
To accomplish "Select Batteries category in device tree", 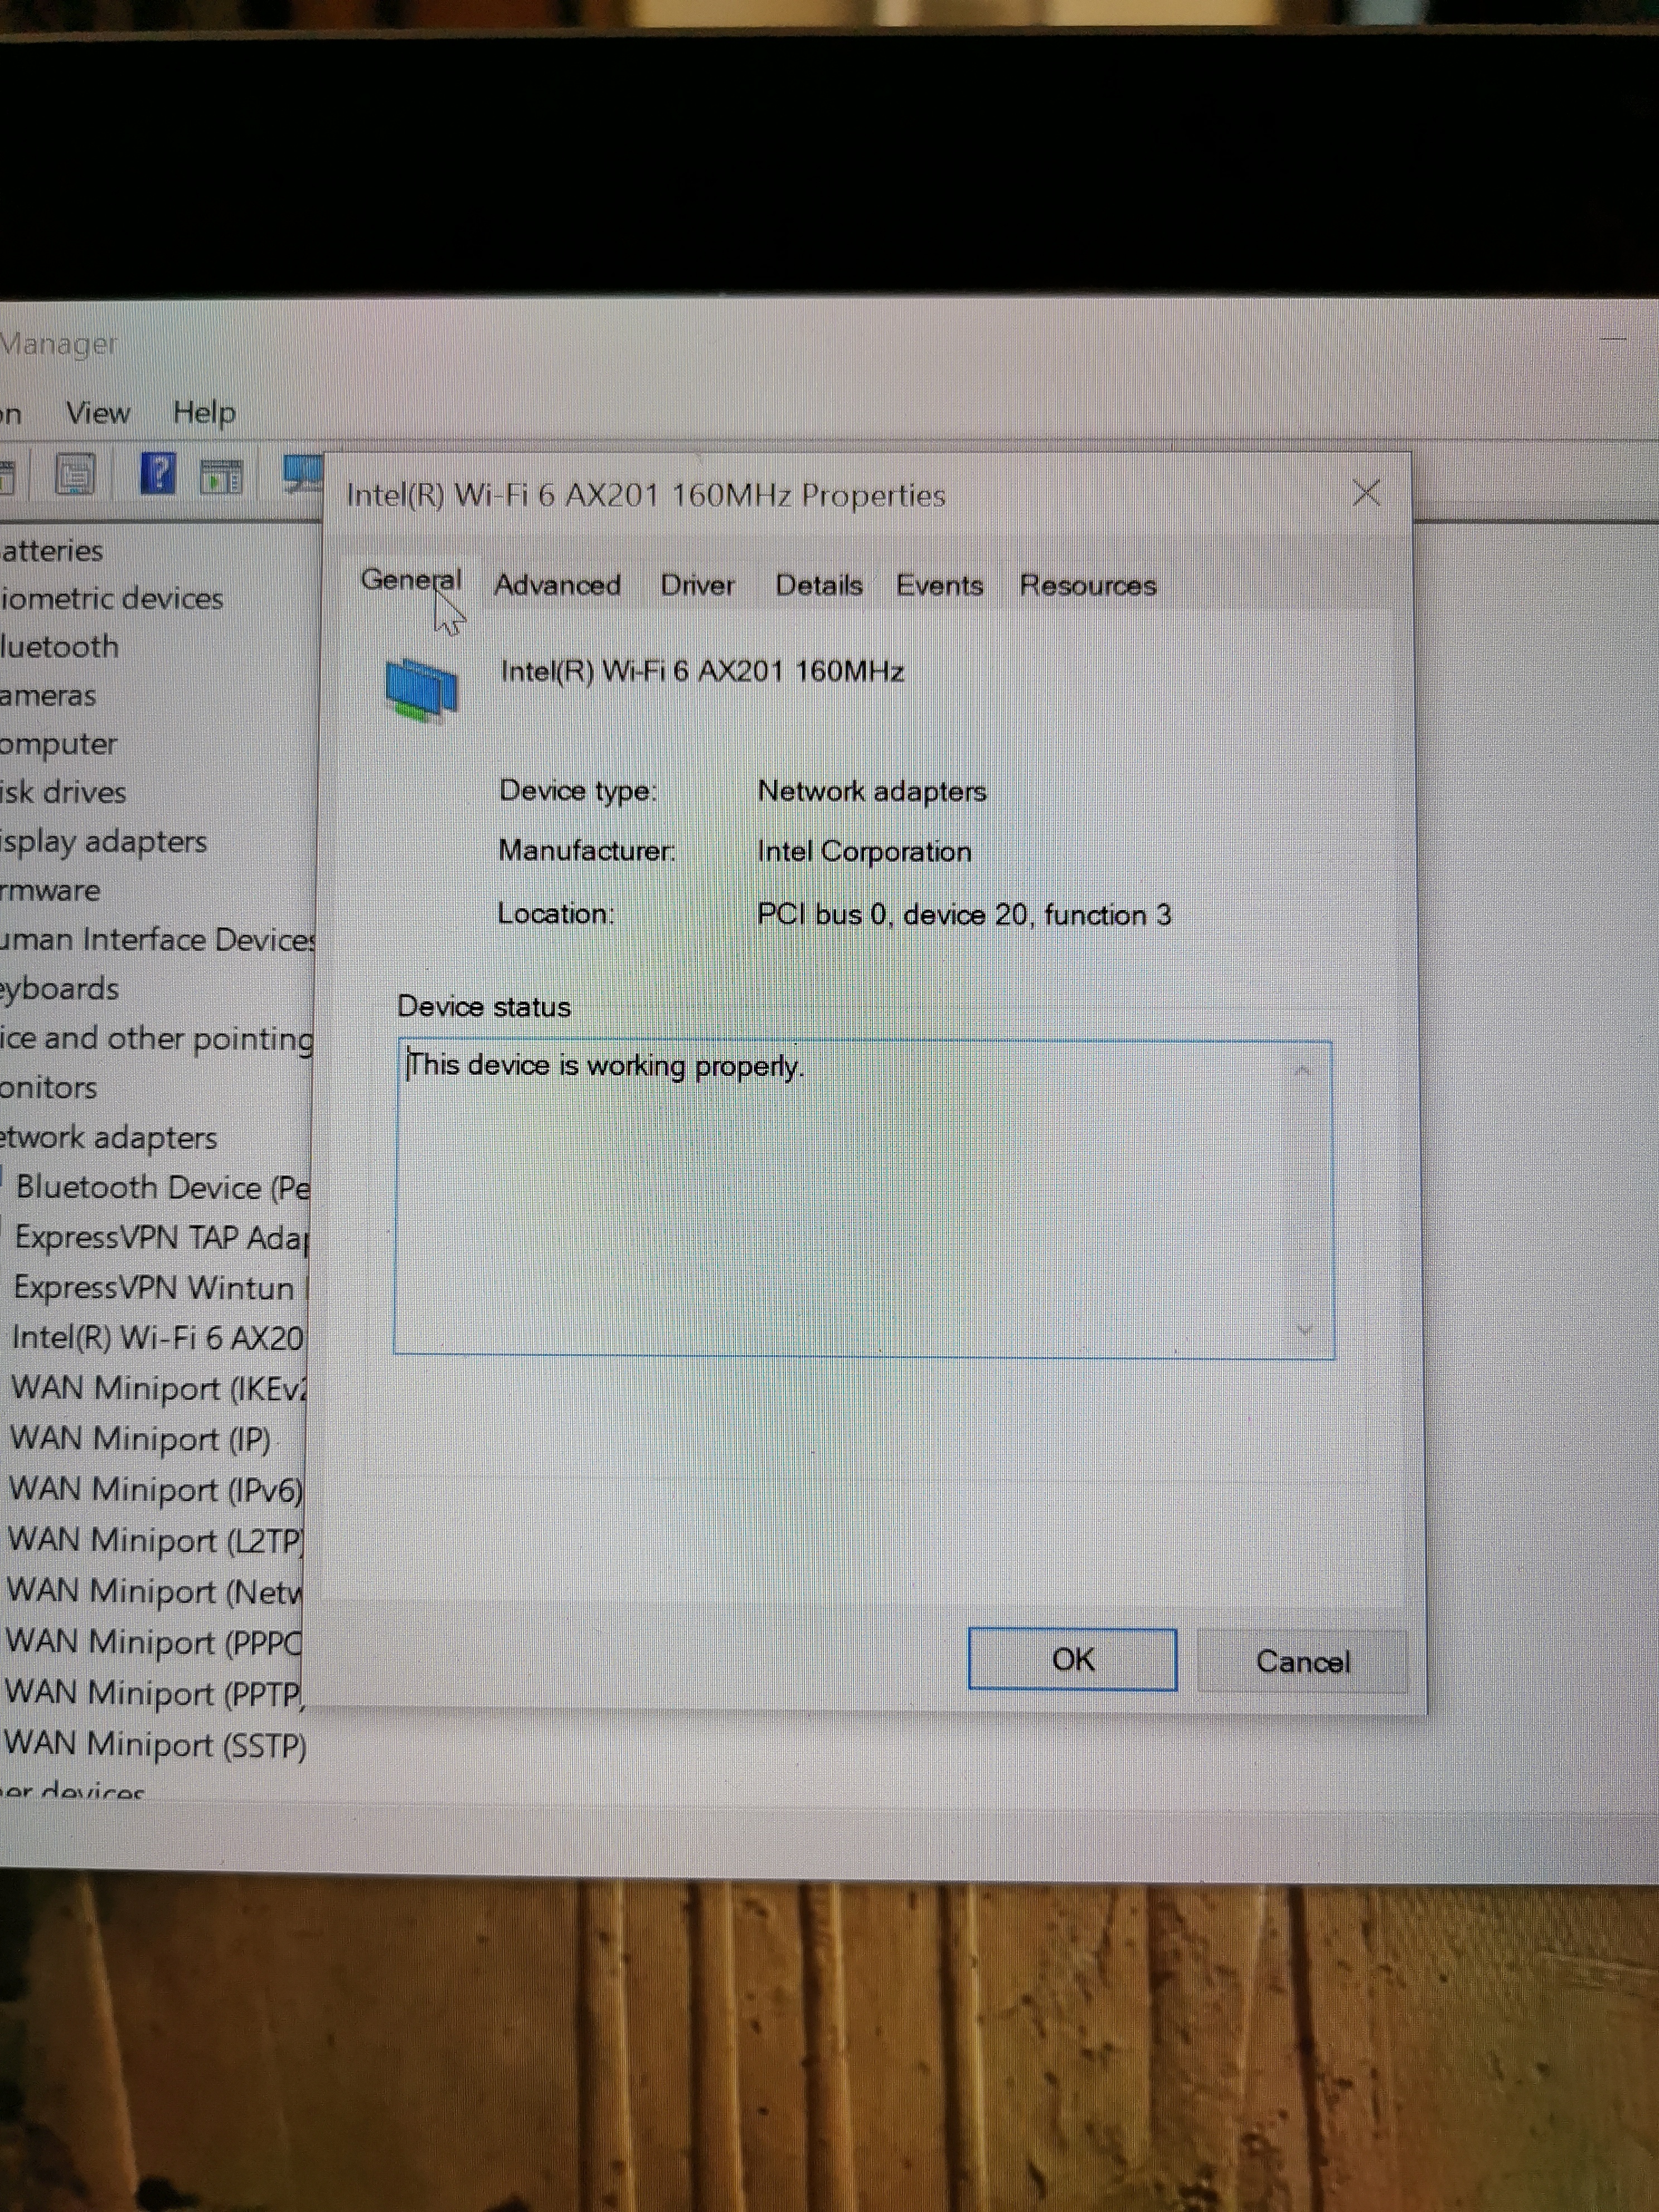I will [52, 551].
